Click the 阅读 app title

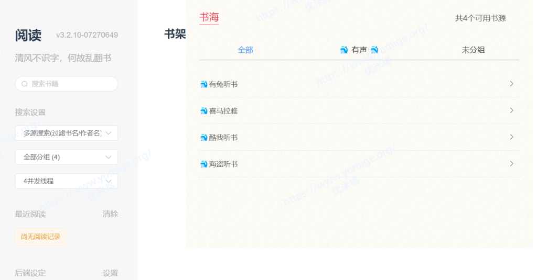pyautogui.click(x=28, y=35)
